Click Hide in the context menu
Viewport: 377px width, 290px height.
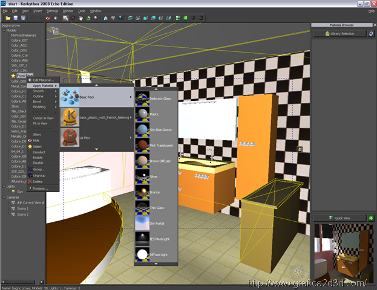(x=37, y=140)
